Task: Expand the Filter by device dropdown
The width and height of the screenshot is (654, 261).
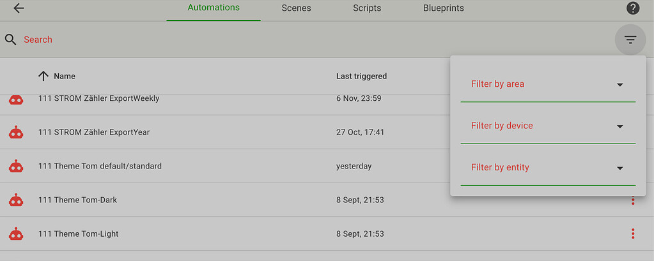Action: 548,126
